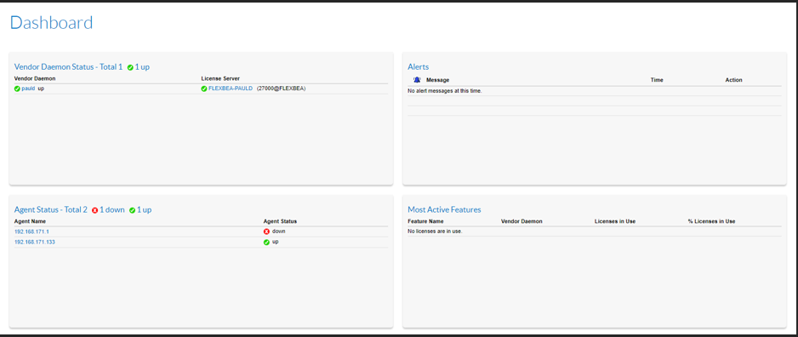This screenshot has width=798, height=337.
Task: Open agent 192.168.171.1 link
Action: pos(31,231)
